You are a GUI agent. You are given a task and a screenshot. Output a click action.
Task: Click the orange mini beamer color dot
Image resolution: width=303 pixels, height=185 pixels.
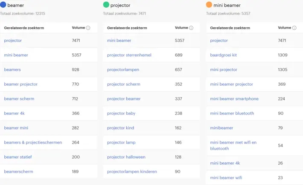(209, 5)
